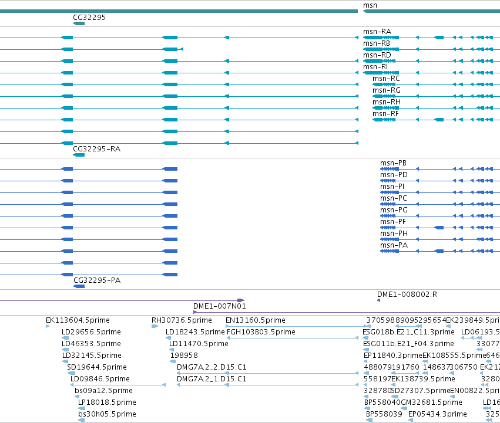Click EST LD09846.5prime

tap(100, 379)
